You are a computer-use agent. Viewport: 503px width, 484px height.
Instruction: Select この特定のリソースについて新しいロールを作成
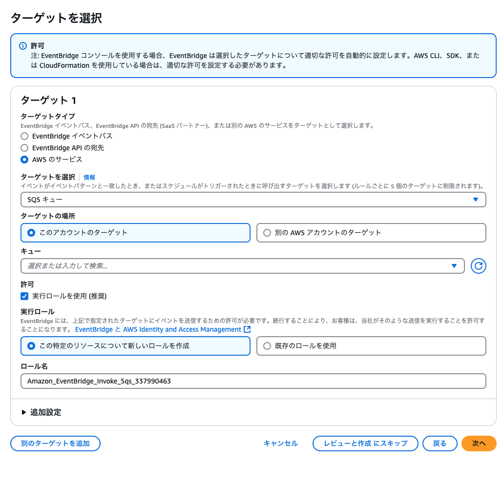tap(135, 346)
